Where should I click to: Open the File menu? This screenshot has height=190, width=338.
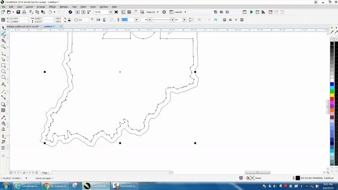coord(4,7)
